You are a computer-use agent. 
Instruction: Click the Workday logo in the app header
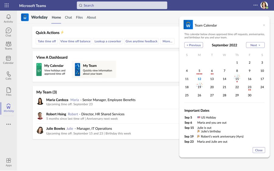click(x=25, y=17)
